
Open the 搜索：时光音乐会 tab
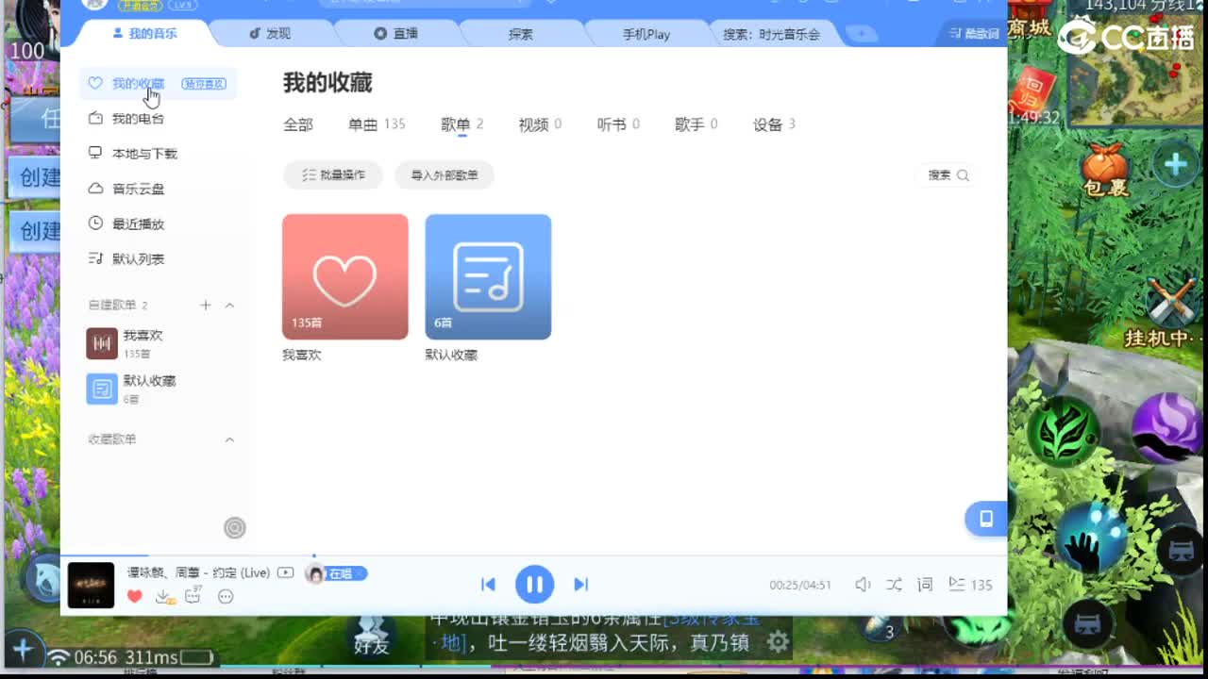[x=771, y=34]
